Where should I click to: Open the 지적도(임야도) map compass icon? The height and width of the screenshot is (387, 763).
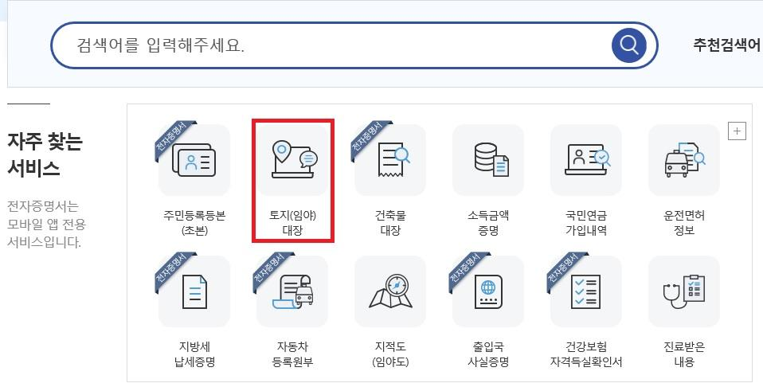pyautogui.click(x=390, y=291)
